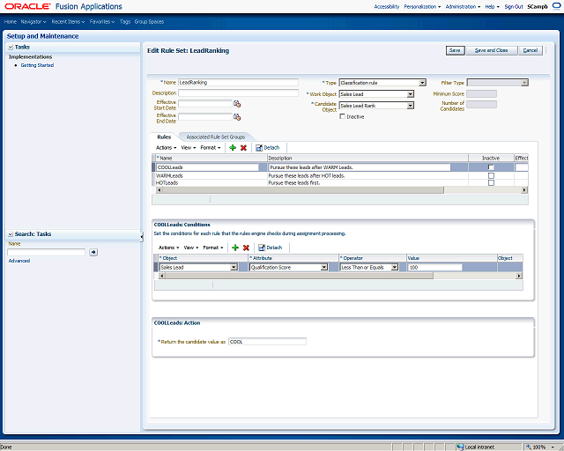Go to the Home link
564x451 pixels.
11,22
